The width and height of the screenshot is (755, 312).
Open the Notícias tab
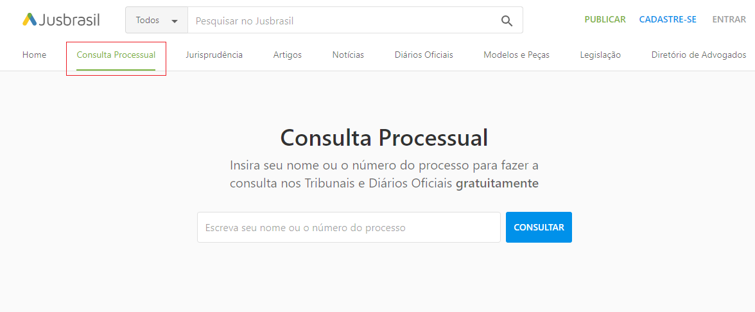tap(348, 55)
